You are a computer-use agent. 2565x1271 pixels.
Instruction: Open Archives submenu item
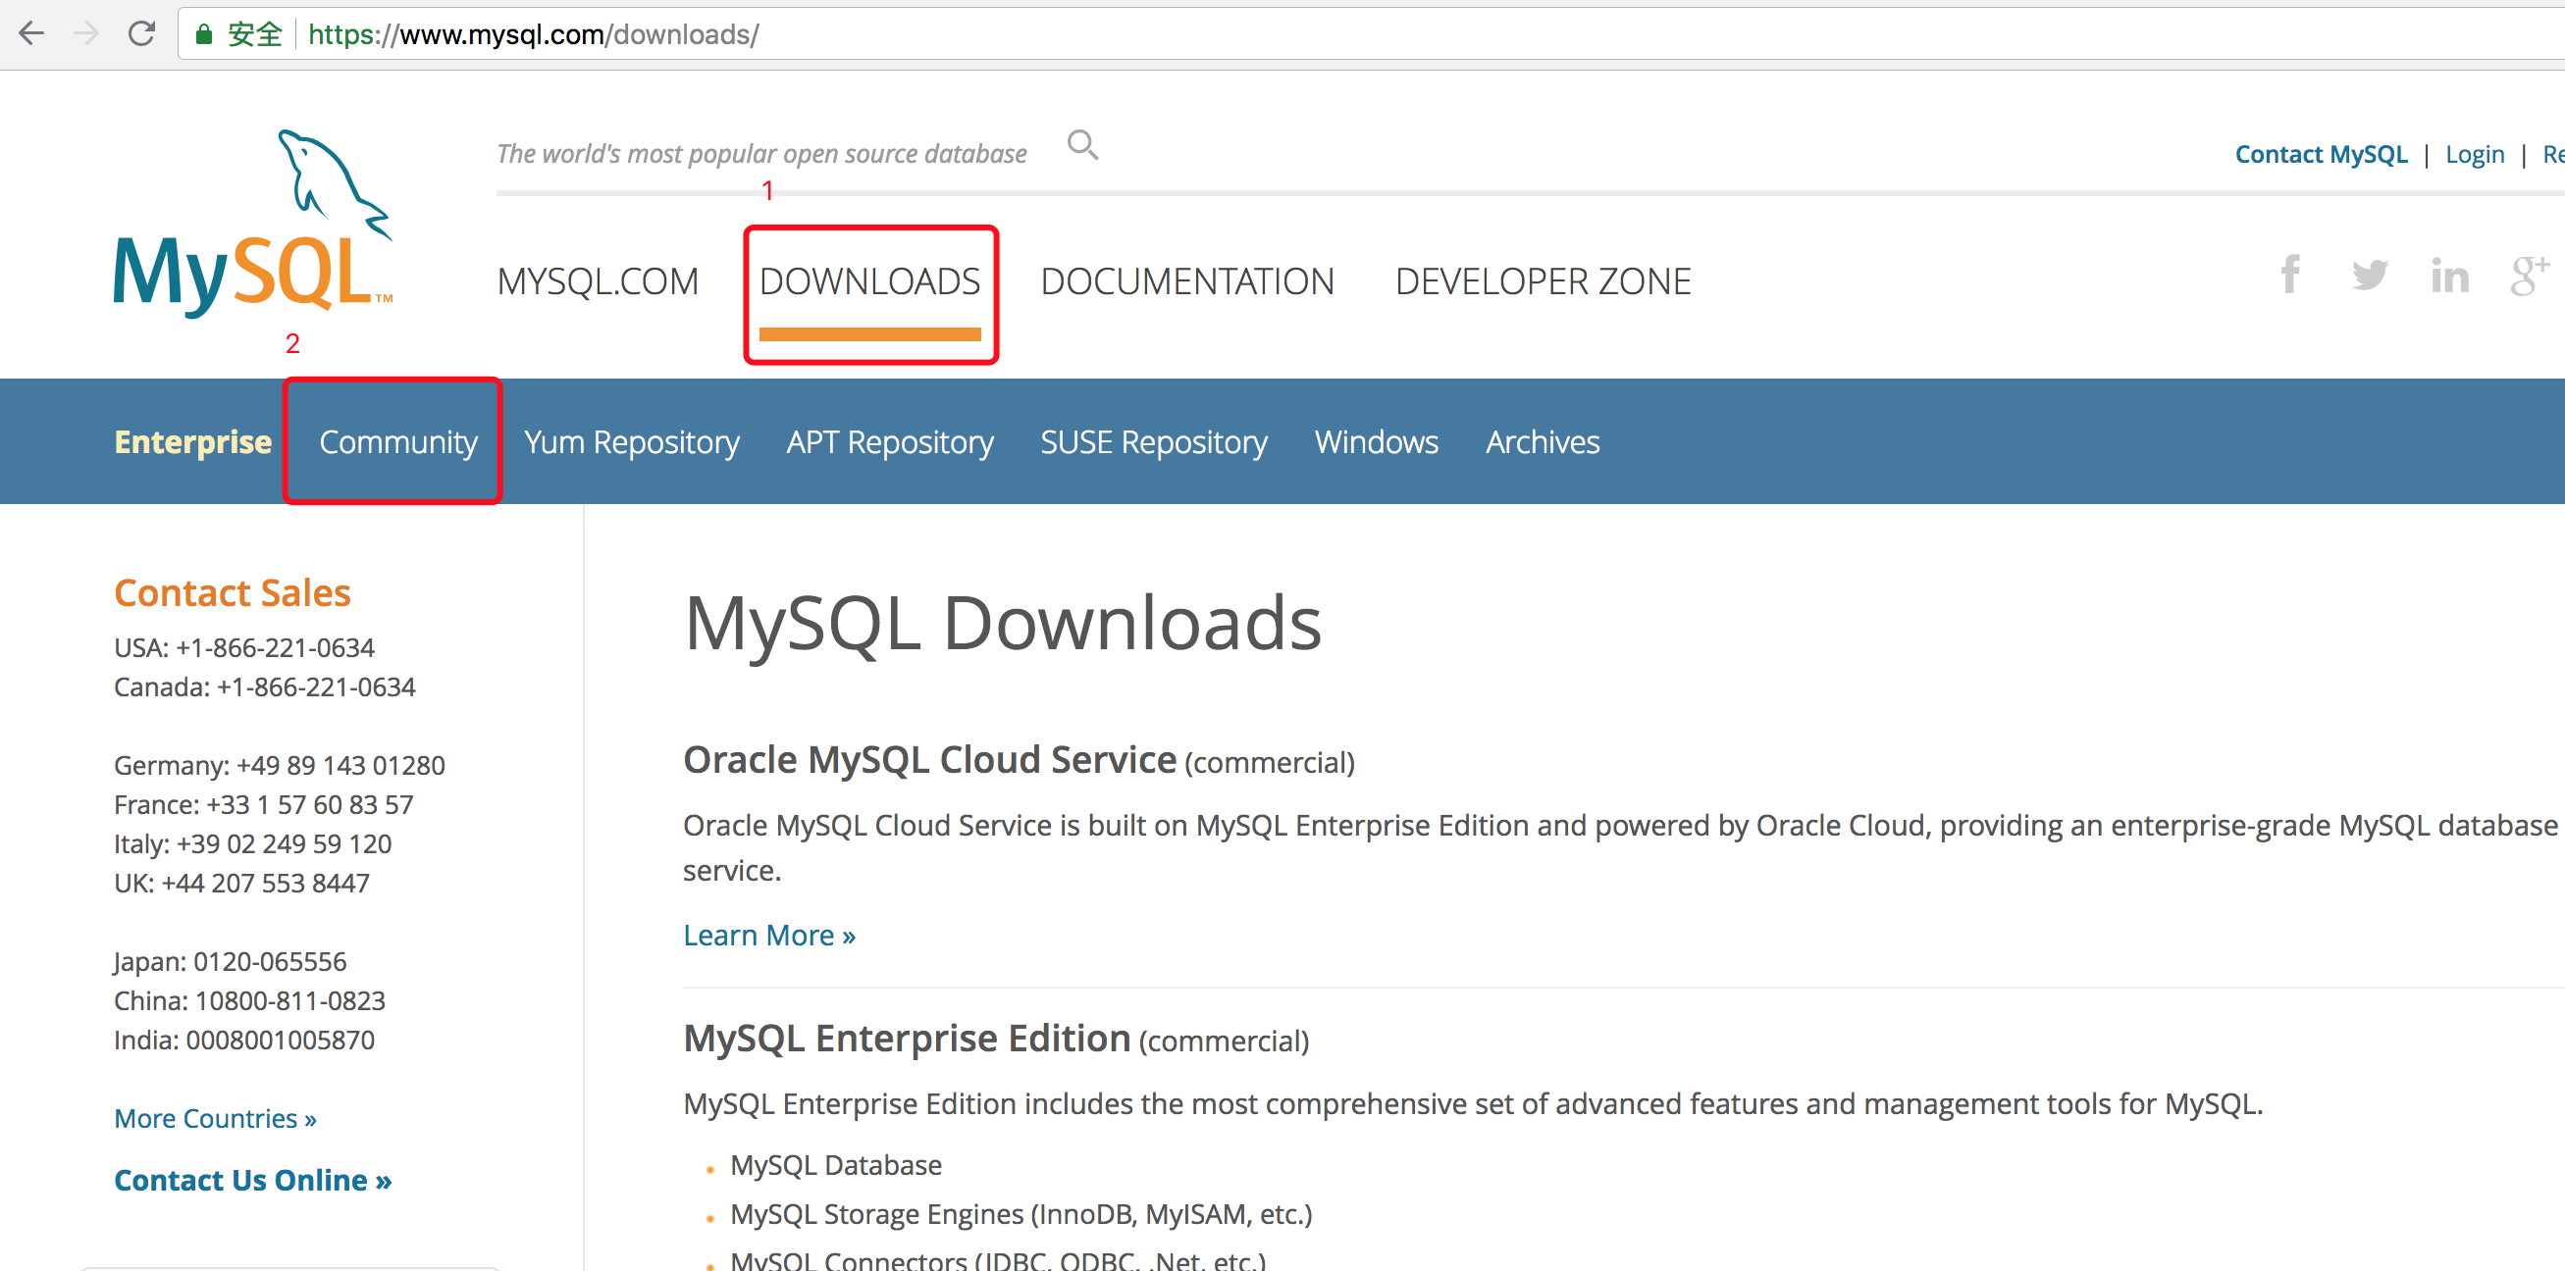point(1542,442)
